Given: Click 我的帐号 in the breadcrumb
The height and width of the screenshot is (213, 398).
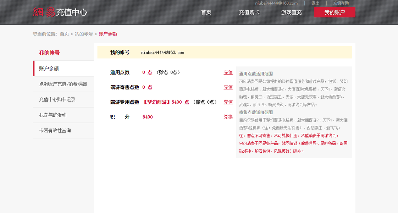Looking at the screenshot, I should 84,34.
